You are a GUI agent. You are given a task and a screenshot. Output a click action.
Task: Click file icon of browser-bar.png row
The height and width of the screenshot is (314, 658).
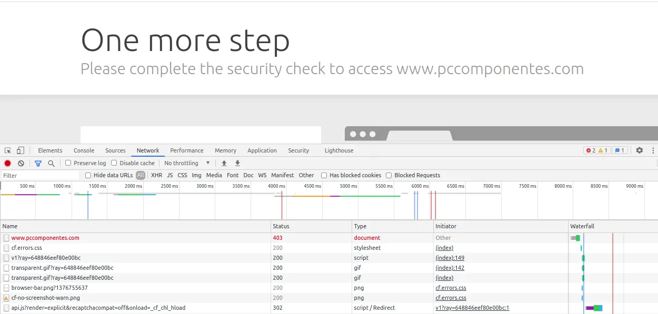[x=6, y=288]
